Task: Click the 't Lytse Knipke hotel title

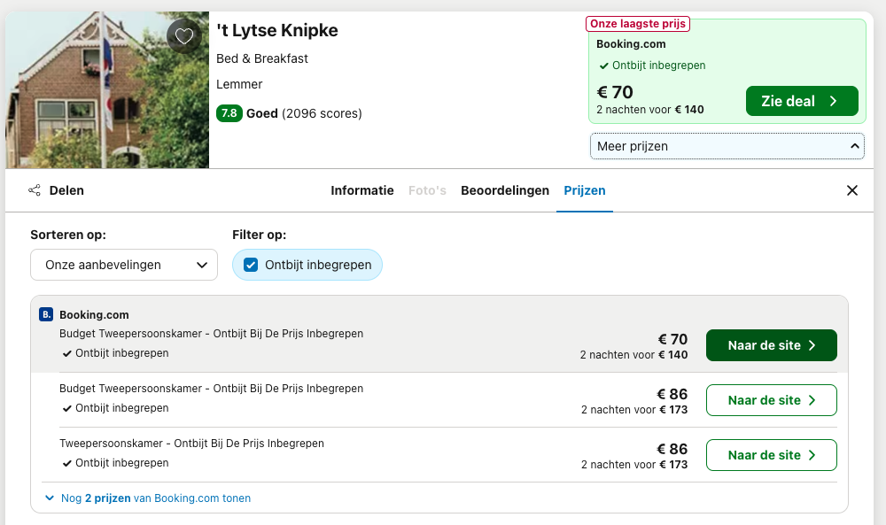Action: [x=276, y=30]
